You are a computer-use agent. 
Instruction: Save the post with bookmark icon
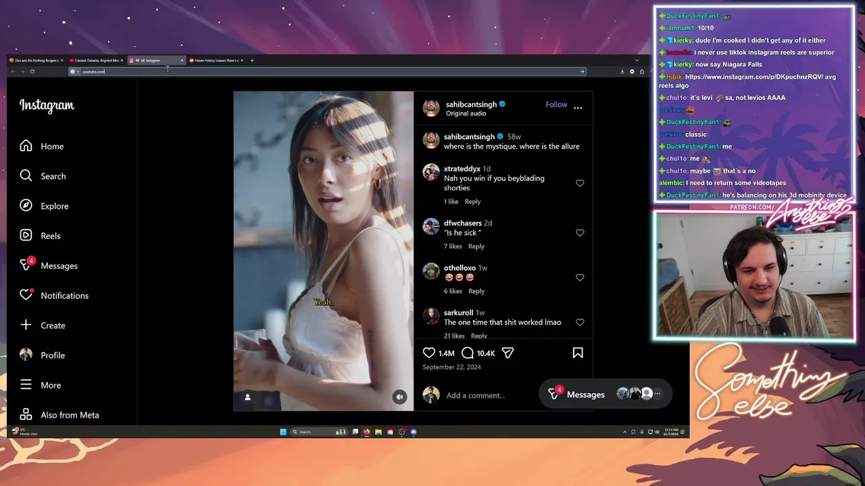click(x=578, y=352)
